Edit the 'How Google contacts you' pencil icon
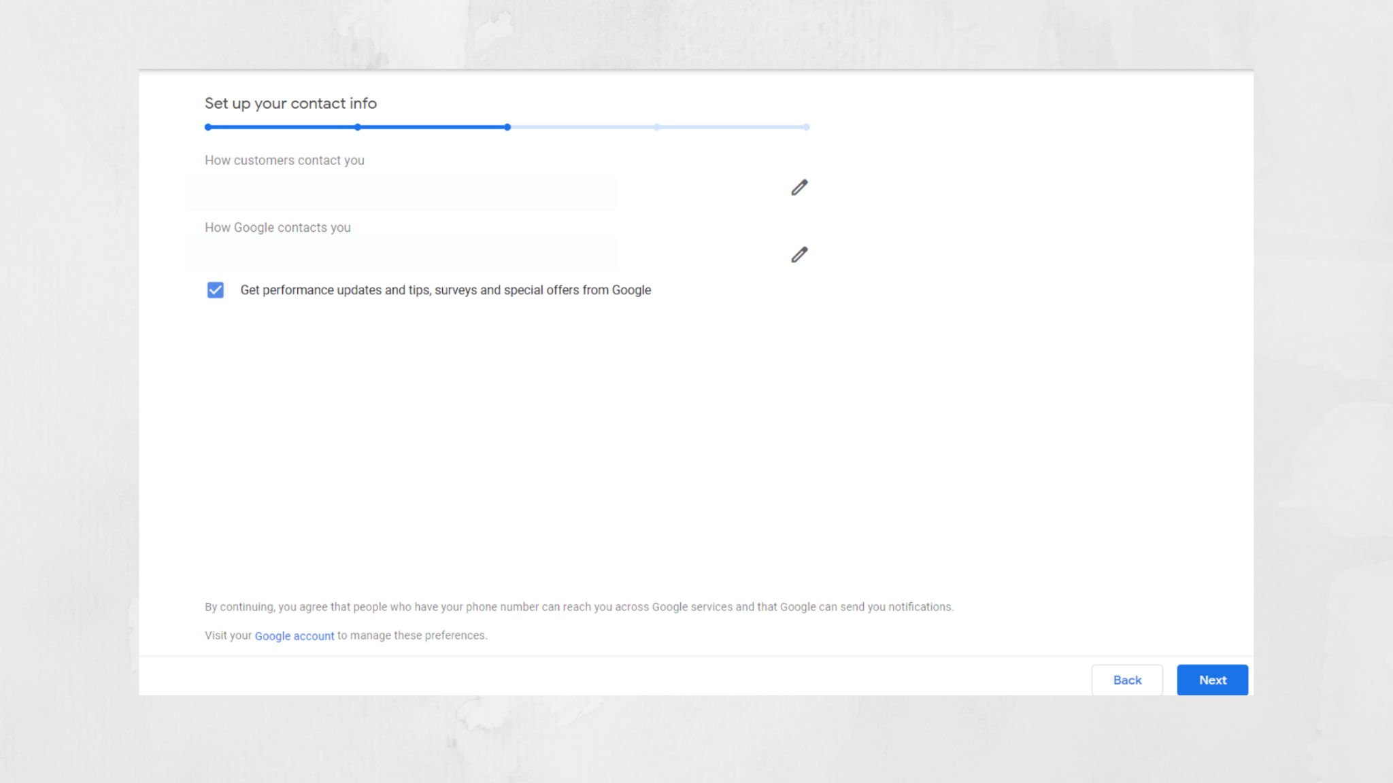The image size is (1393, 783). click(x=799, y=255)
